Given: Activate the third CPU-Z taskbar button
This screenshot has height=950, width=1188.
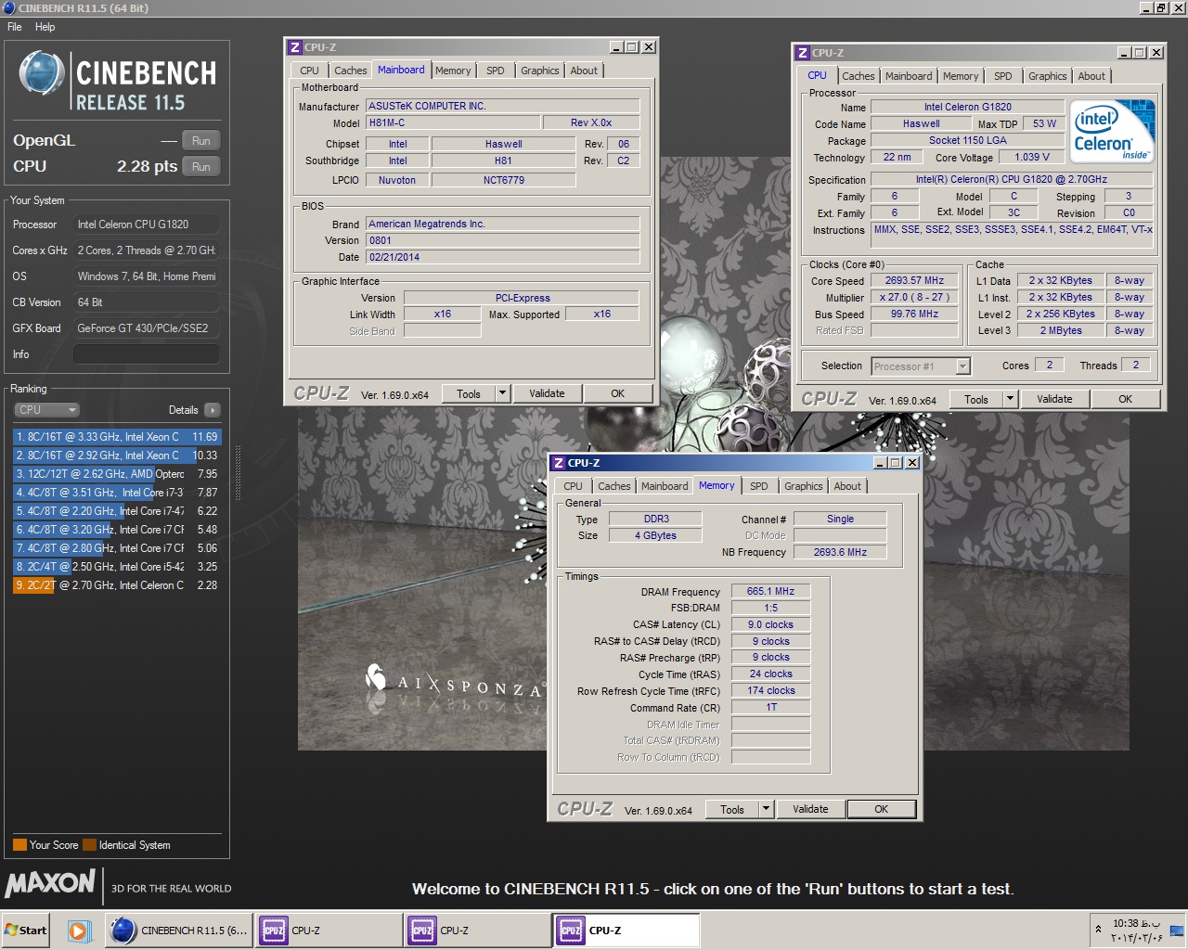Looking at the screenshot, I should pos(626,931).
